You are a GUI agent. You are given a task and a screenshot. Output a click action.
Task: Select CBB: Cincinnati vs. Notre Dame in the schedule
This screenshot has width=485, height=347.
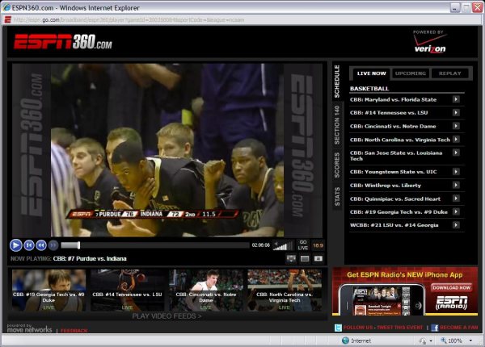(393, 126)
